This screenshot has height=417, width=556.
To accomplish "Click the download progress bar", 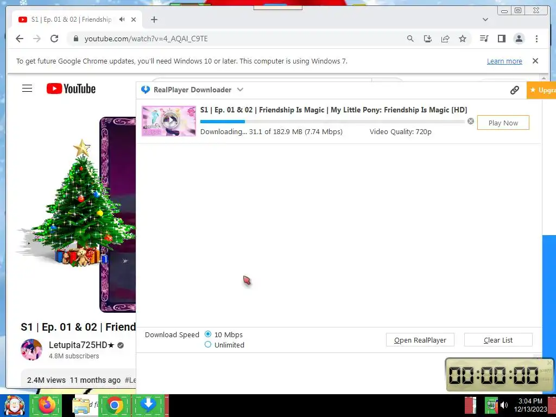I will pyautogui.click(x=332, y=122).
